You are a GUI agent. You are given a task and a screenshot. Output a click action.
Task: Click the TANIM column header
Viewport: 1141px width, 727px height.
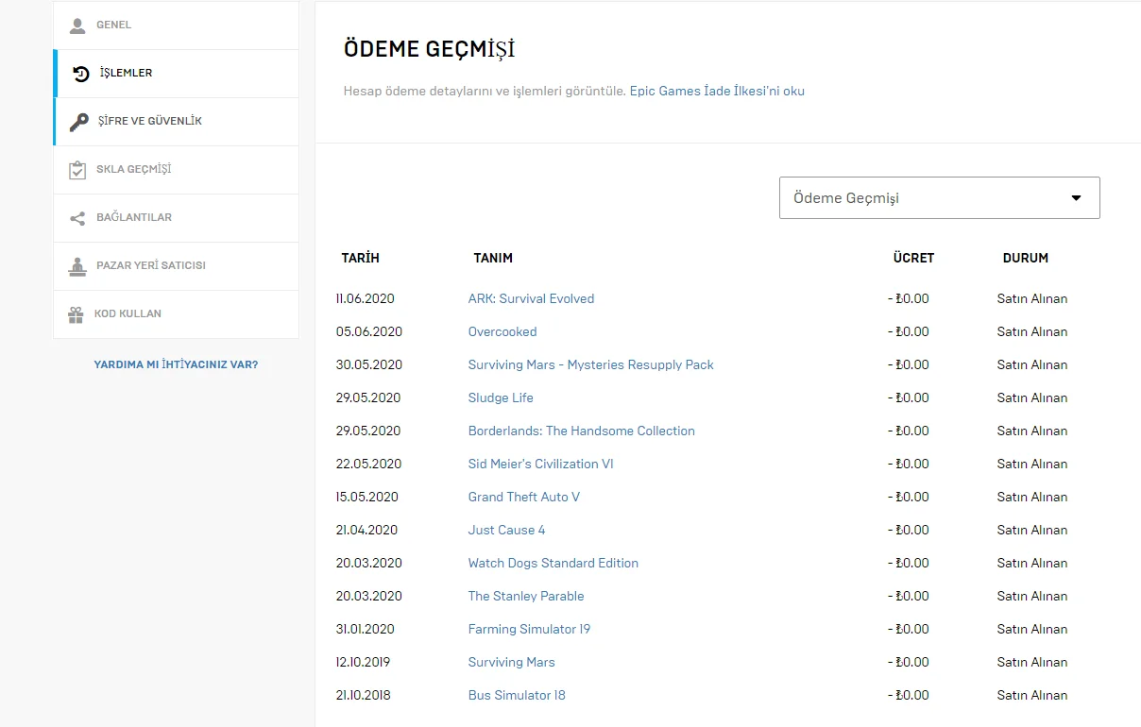[493, 258]
